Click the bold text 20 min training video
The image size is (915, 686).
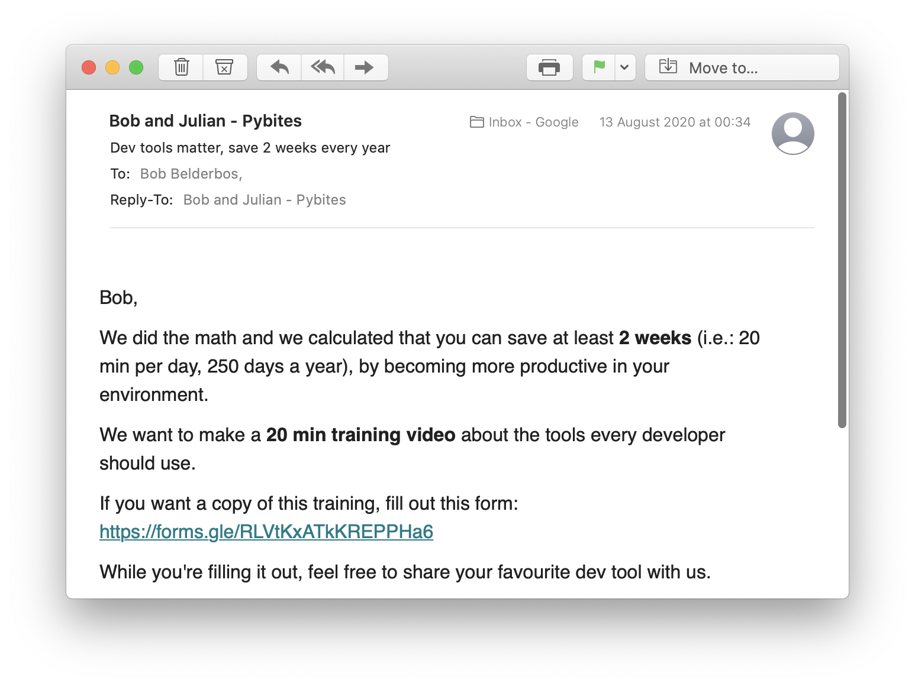click(360, 435)
